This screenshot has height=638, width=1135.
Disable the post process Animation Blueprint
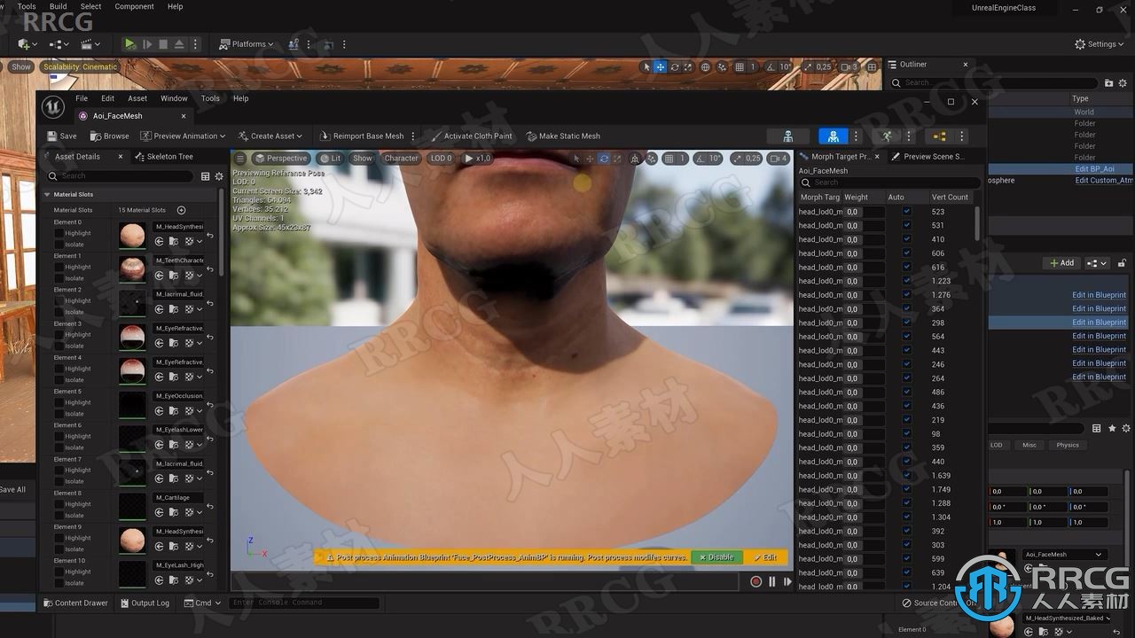click(x=716, y=557)
